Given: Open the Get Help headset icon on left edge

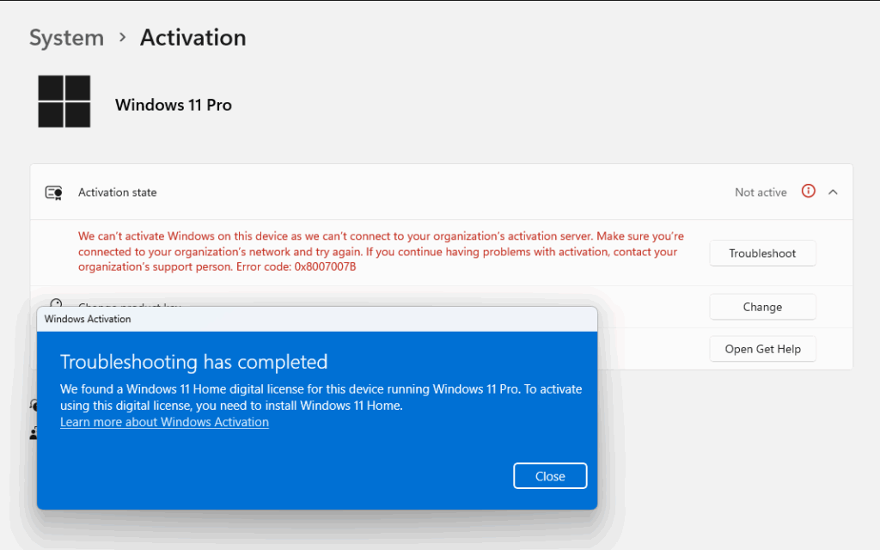Looking at the screenshot, I should [x=32, y=404].
